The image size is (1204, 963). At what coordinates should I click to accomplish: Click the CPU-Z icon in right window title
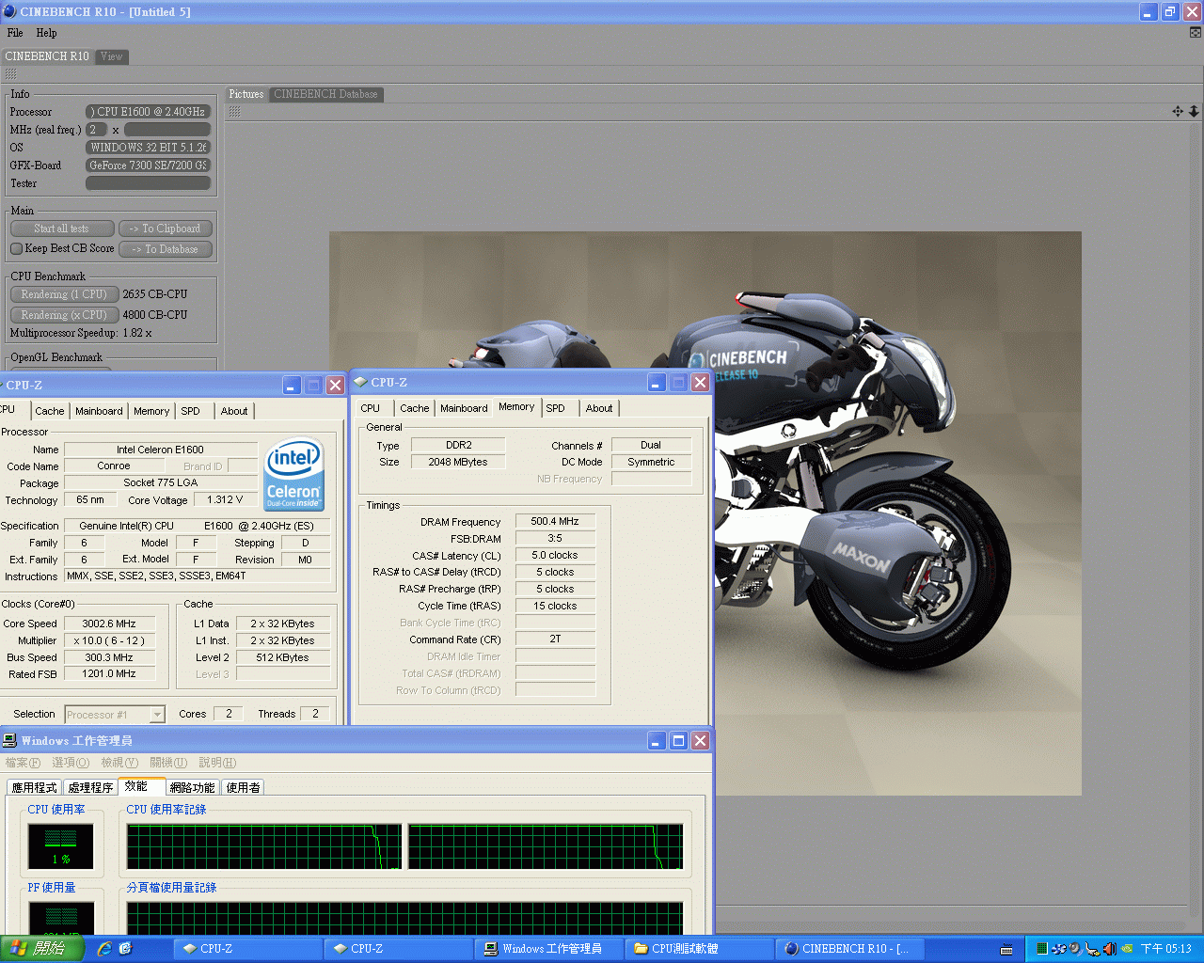(x=360, y=382)
